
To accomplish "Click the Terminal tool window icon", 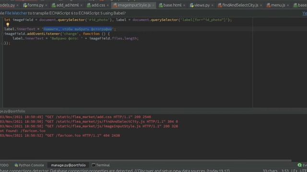I will tap(94, 165).
